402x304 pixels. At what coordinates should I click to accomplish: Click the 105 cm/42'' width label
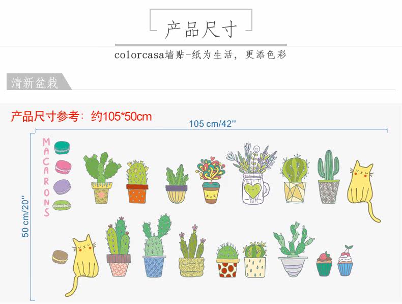(x=212, y=124)
